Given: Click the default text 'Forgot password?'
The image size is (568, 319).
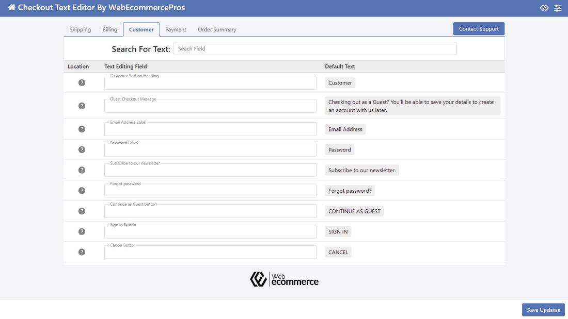Looking at the screenshot, I should [x=350, y=191].
